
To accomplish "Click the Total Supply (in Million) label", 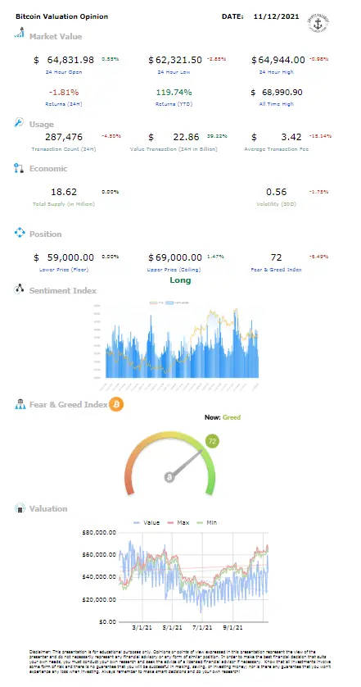I will [64, 204].
